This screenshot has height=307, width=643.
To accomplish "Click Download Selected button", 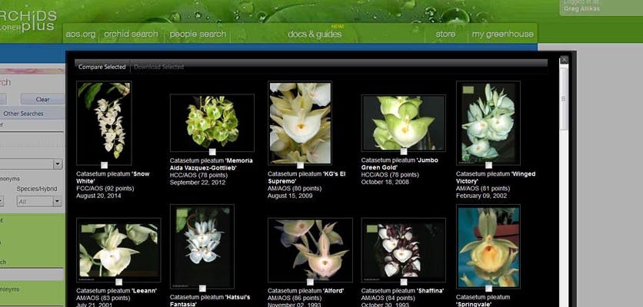I will tap(158, 67).
